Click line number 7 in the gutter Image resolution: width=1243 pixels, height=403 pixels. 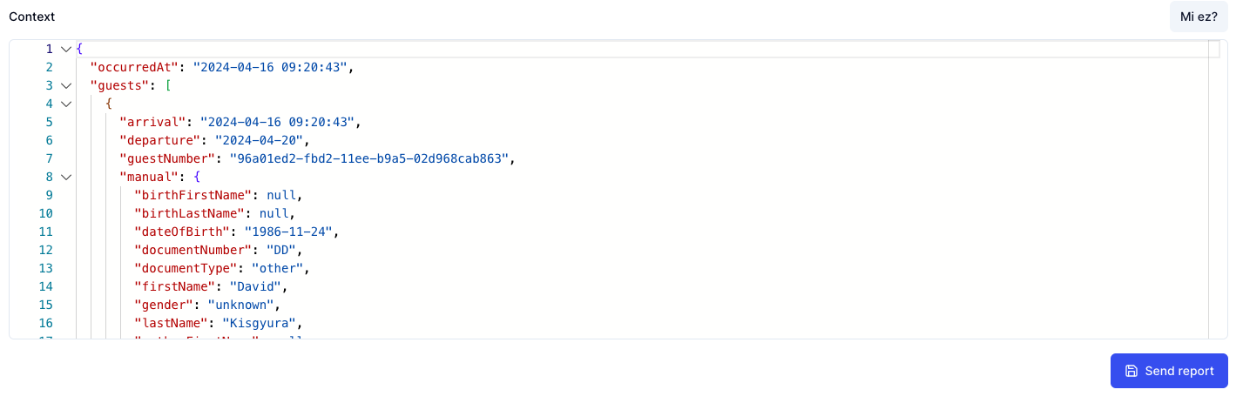(49, 158)
